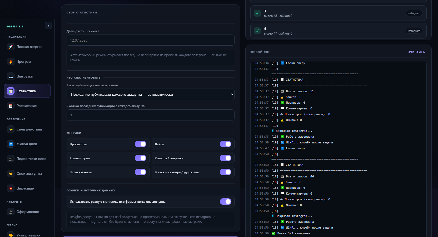Click the Прогрев label in the sidebar
The width and height of the screenshot is (438, 237).
pos(24,62)
